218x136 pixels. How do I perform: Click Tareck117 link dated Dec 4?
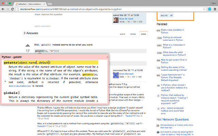(130, 116)
